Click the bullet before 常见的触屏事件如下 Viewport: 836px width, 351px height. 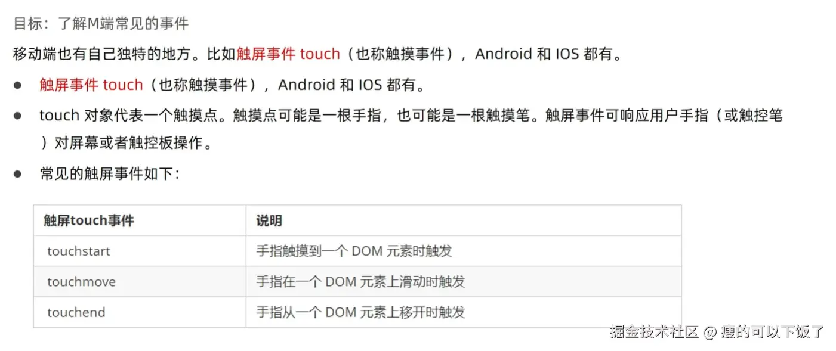[x=18, y=175]
